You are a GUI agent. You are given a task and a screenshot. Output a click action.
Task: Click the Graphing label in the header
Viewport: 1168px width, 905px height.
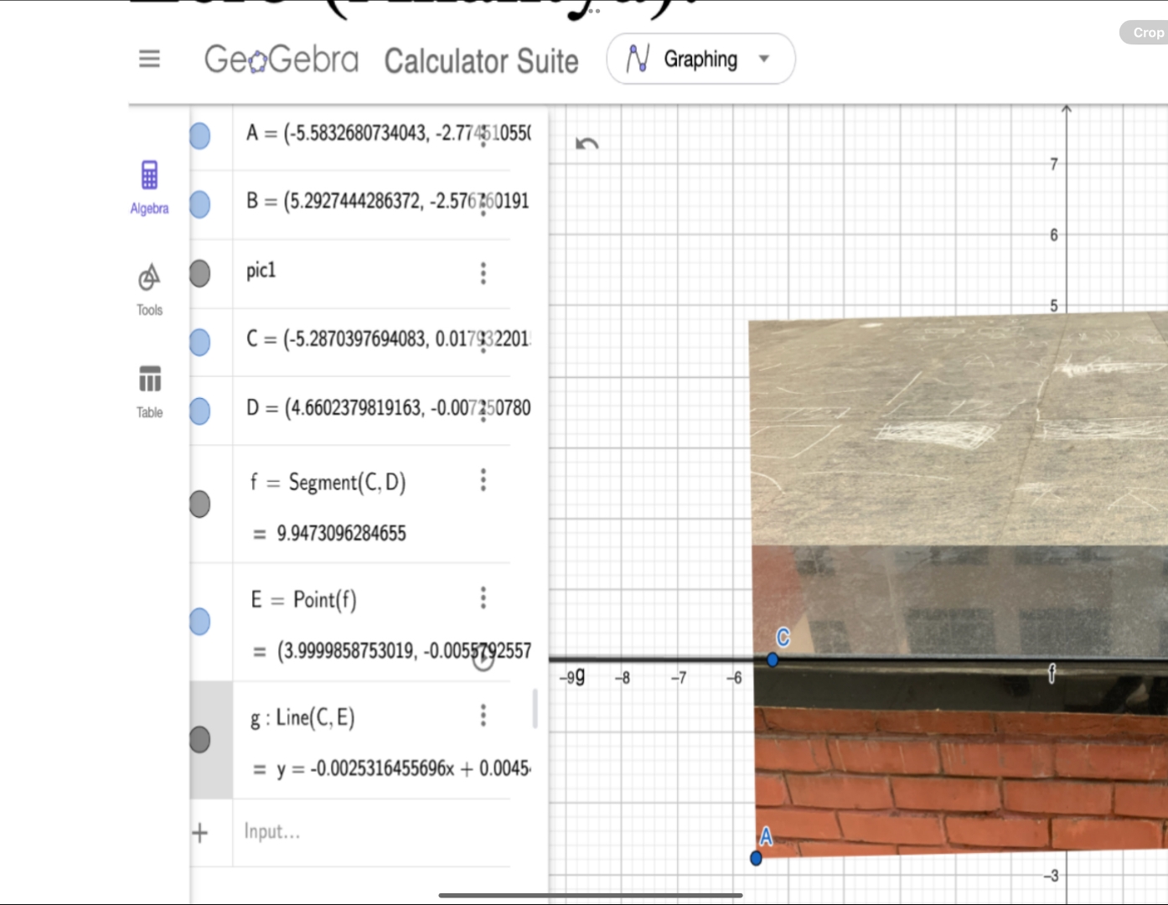[x=700, y=59]
